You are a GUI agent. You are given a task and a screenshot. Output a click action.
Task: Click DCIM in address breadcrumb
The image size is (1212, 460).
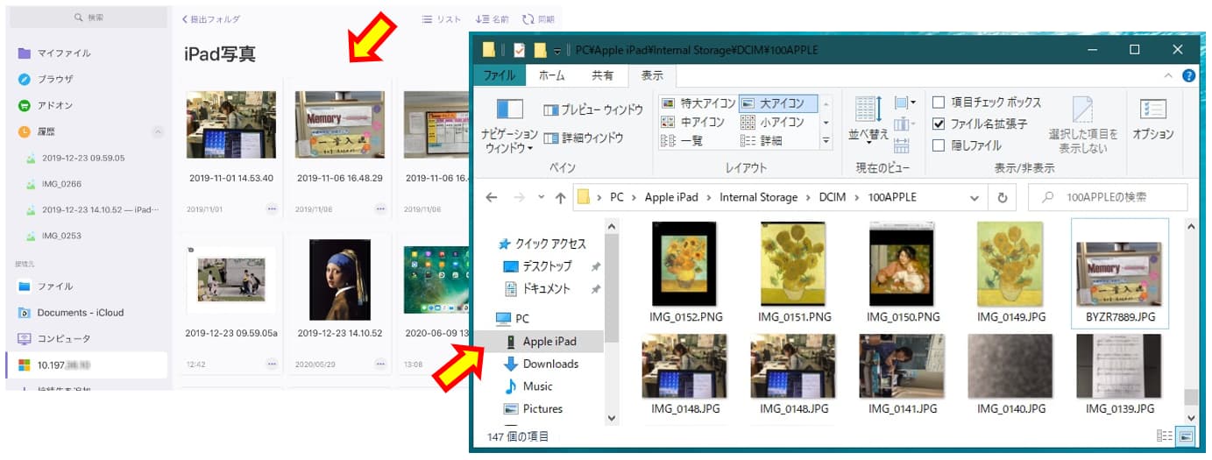pos(833,197)
